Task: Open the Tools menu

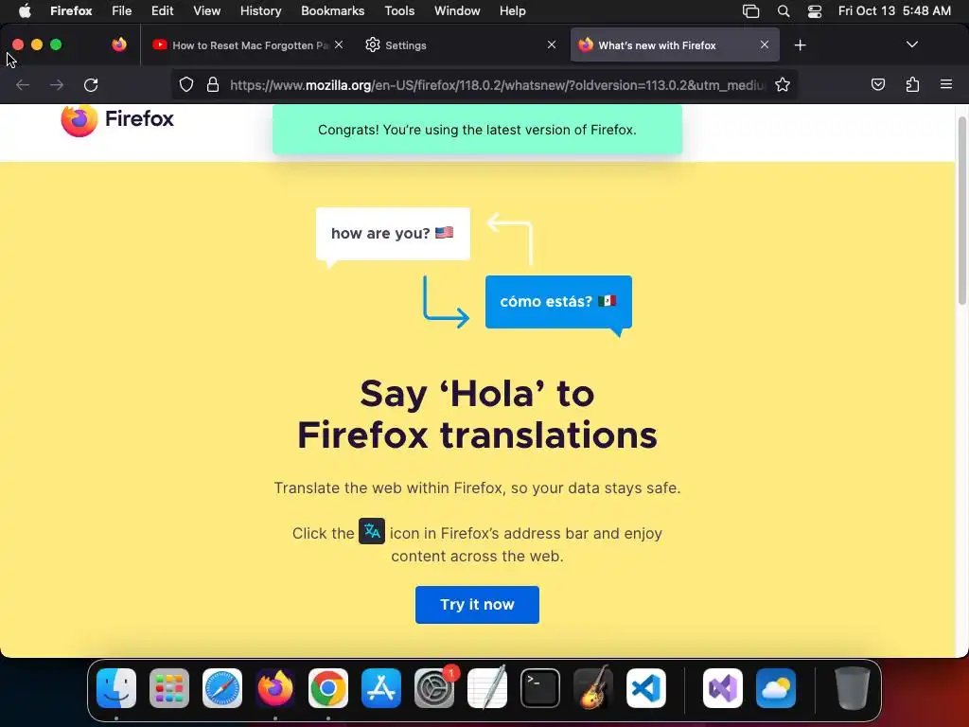Action: pos(399,10)
